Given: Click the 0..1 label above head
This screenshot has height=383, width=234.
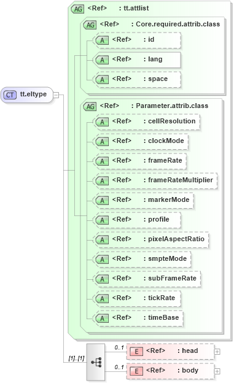Looking at the screenshot, I should pos(119,347).
